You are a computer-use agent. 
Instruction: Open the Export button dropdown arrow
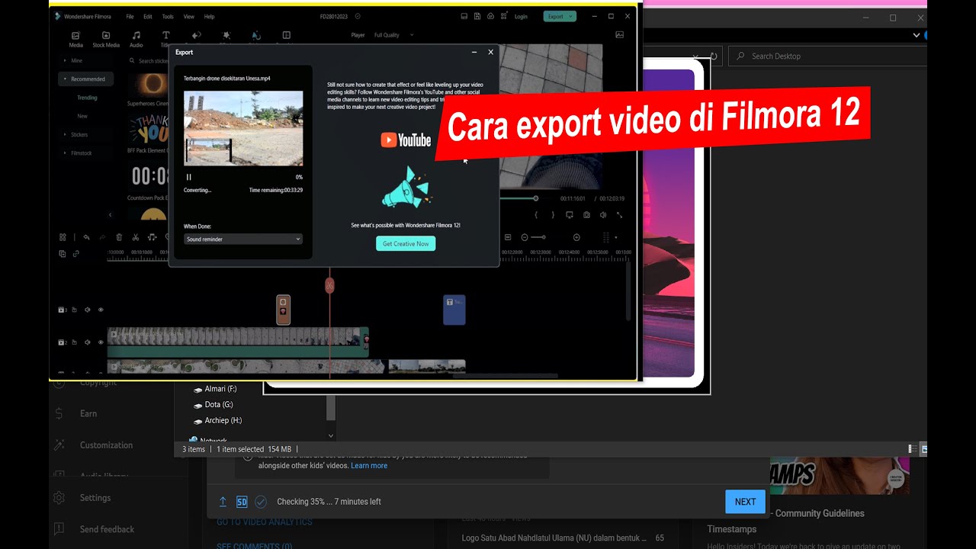click(570, 16)
